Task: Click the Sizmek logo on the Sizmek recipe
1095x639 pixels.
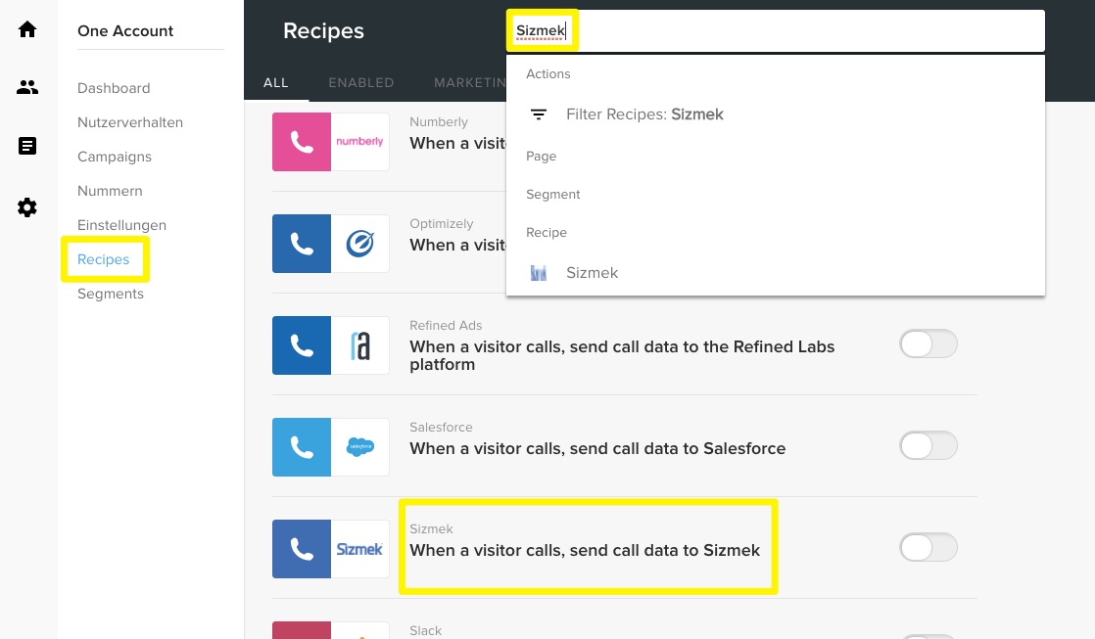Action: point(360,549)
